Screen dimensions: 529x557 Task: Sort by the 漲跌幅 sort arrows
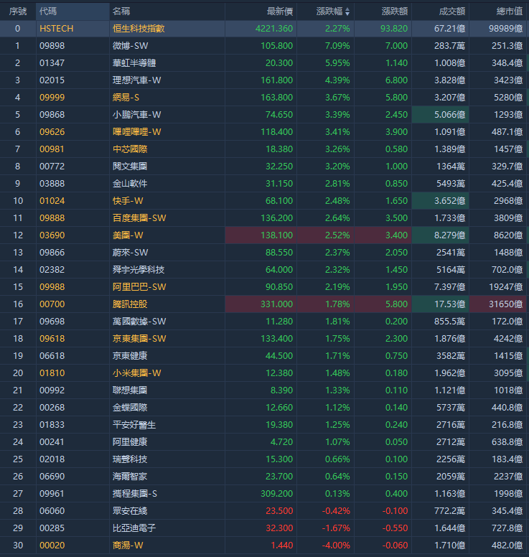pyautogui.click(x=347, y=11)
